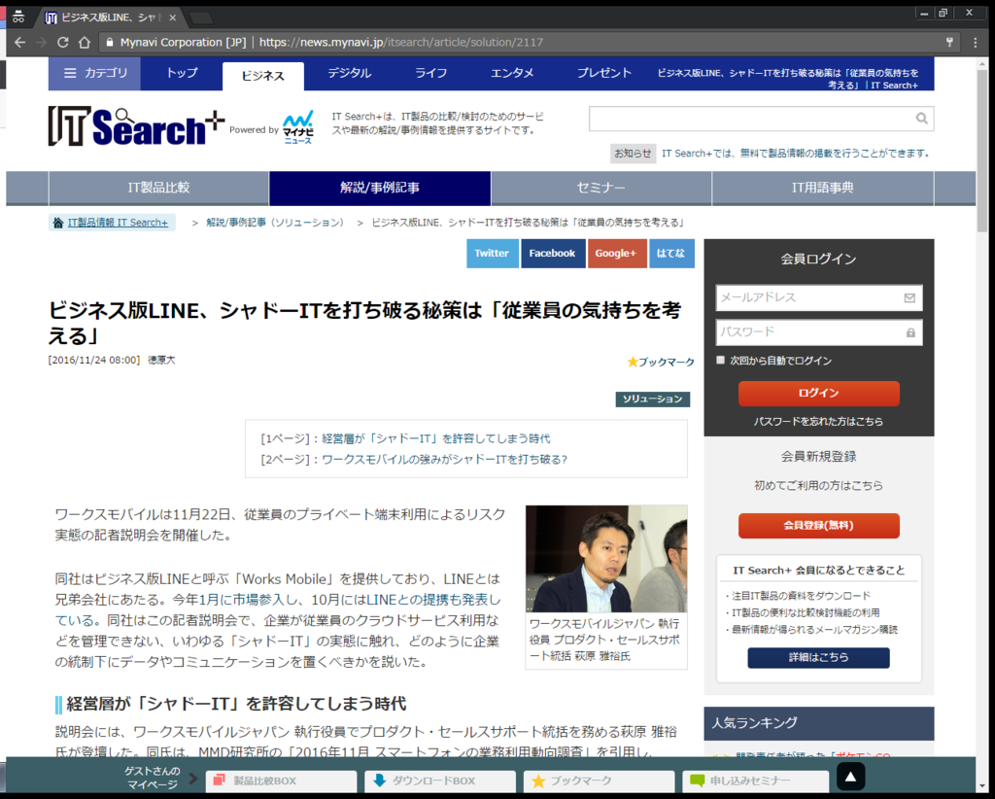Open the Chrome three-dot menu
The image size is (995, 799).
976,43
